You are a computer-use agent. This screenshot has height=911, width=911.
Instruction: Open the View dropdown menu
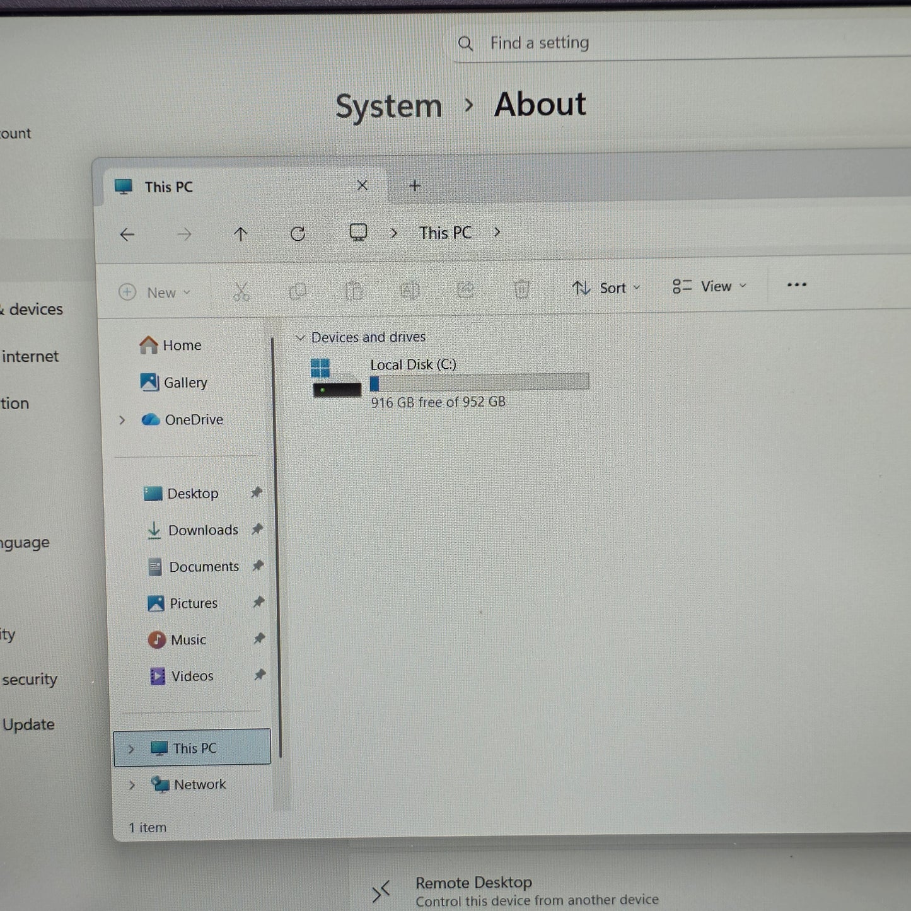tap(709, 286)
